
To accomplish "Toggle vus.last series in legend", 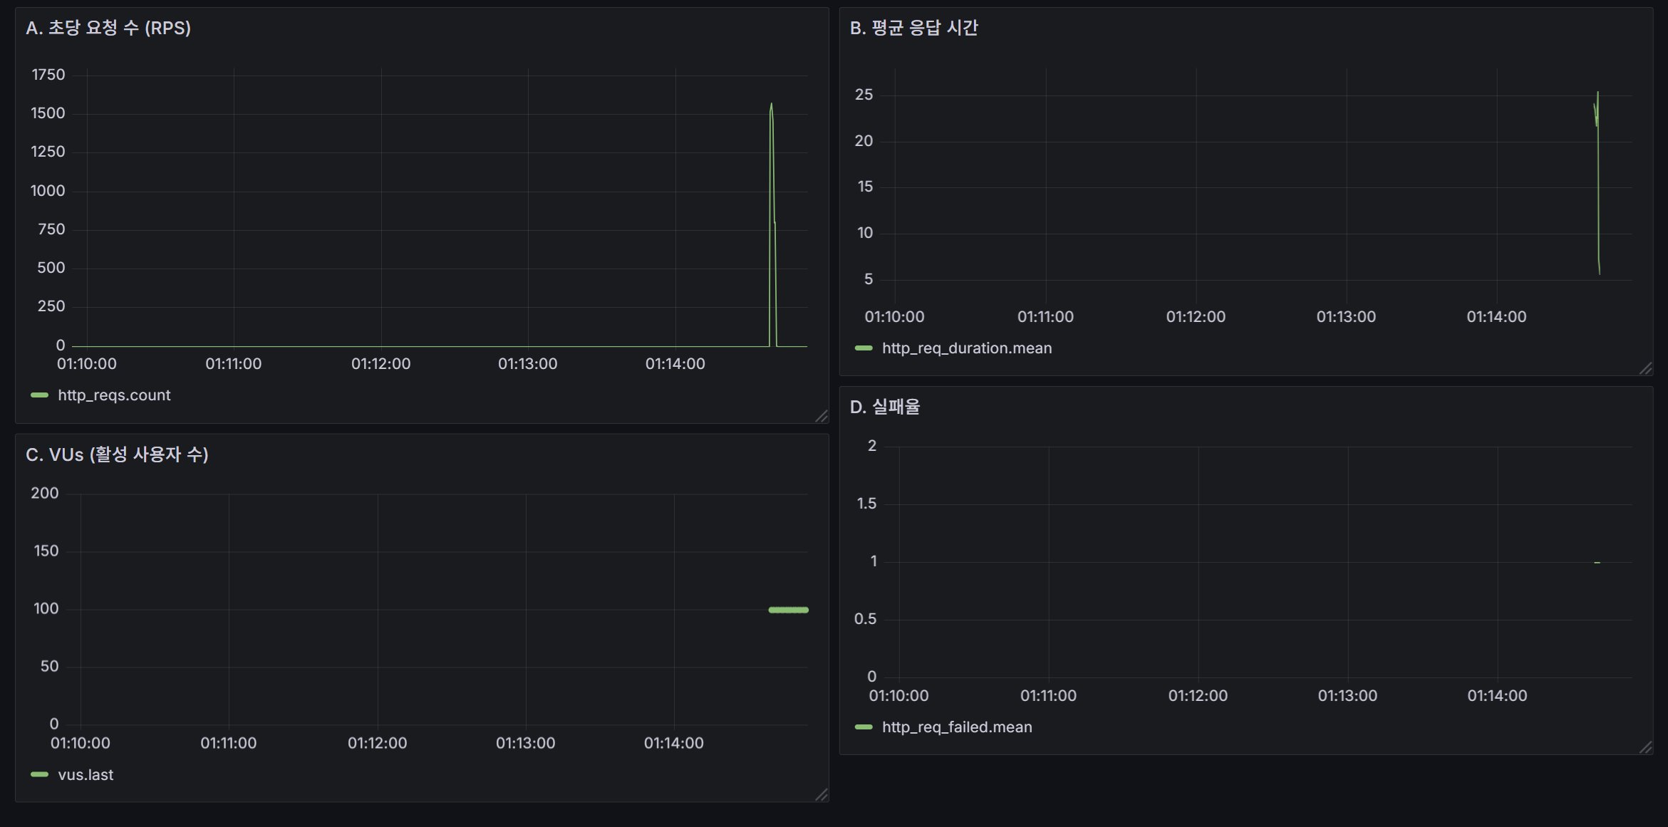I will [x=86, y=774].
